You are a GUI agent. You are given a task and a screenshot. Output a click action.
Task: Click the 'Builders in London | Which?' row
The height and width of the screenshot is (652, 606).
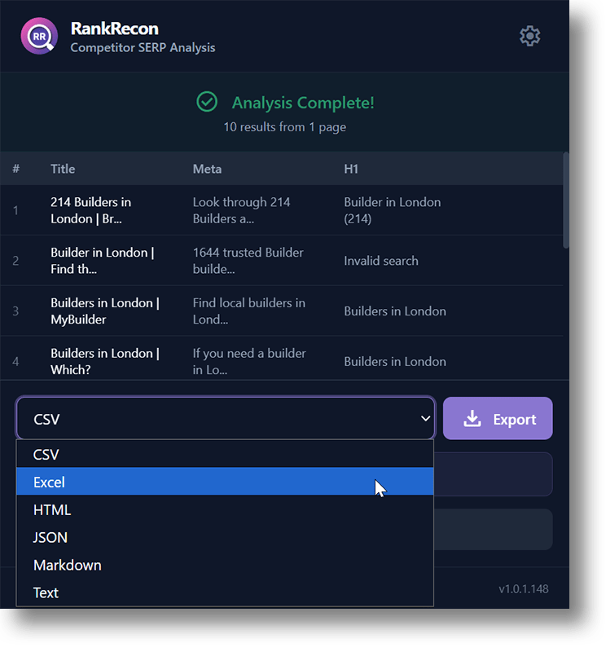coord(104,361)
